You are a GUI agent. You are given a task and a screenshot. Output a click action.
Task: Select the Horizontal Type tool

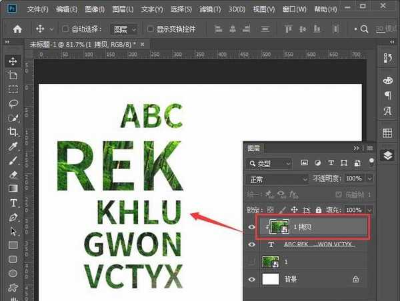click(13, 203)
